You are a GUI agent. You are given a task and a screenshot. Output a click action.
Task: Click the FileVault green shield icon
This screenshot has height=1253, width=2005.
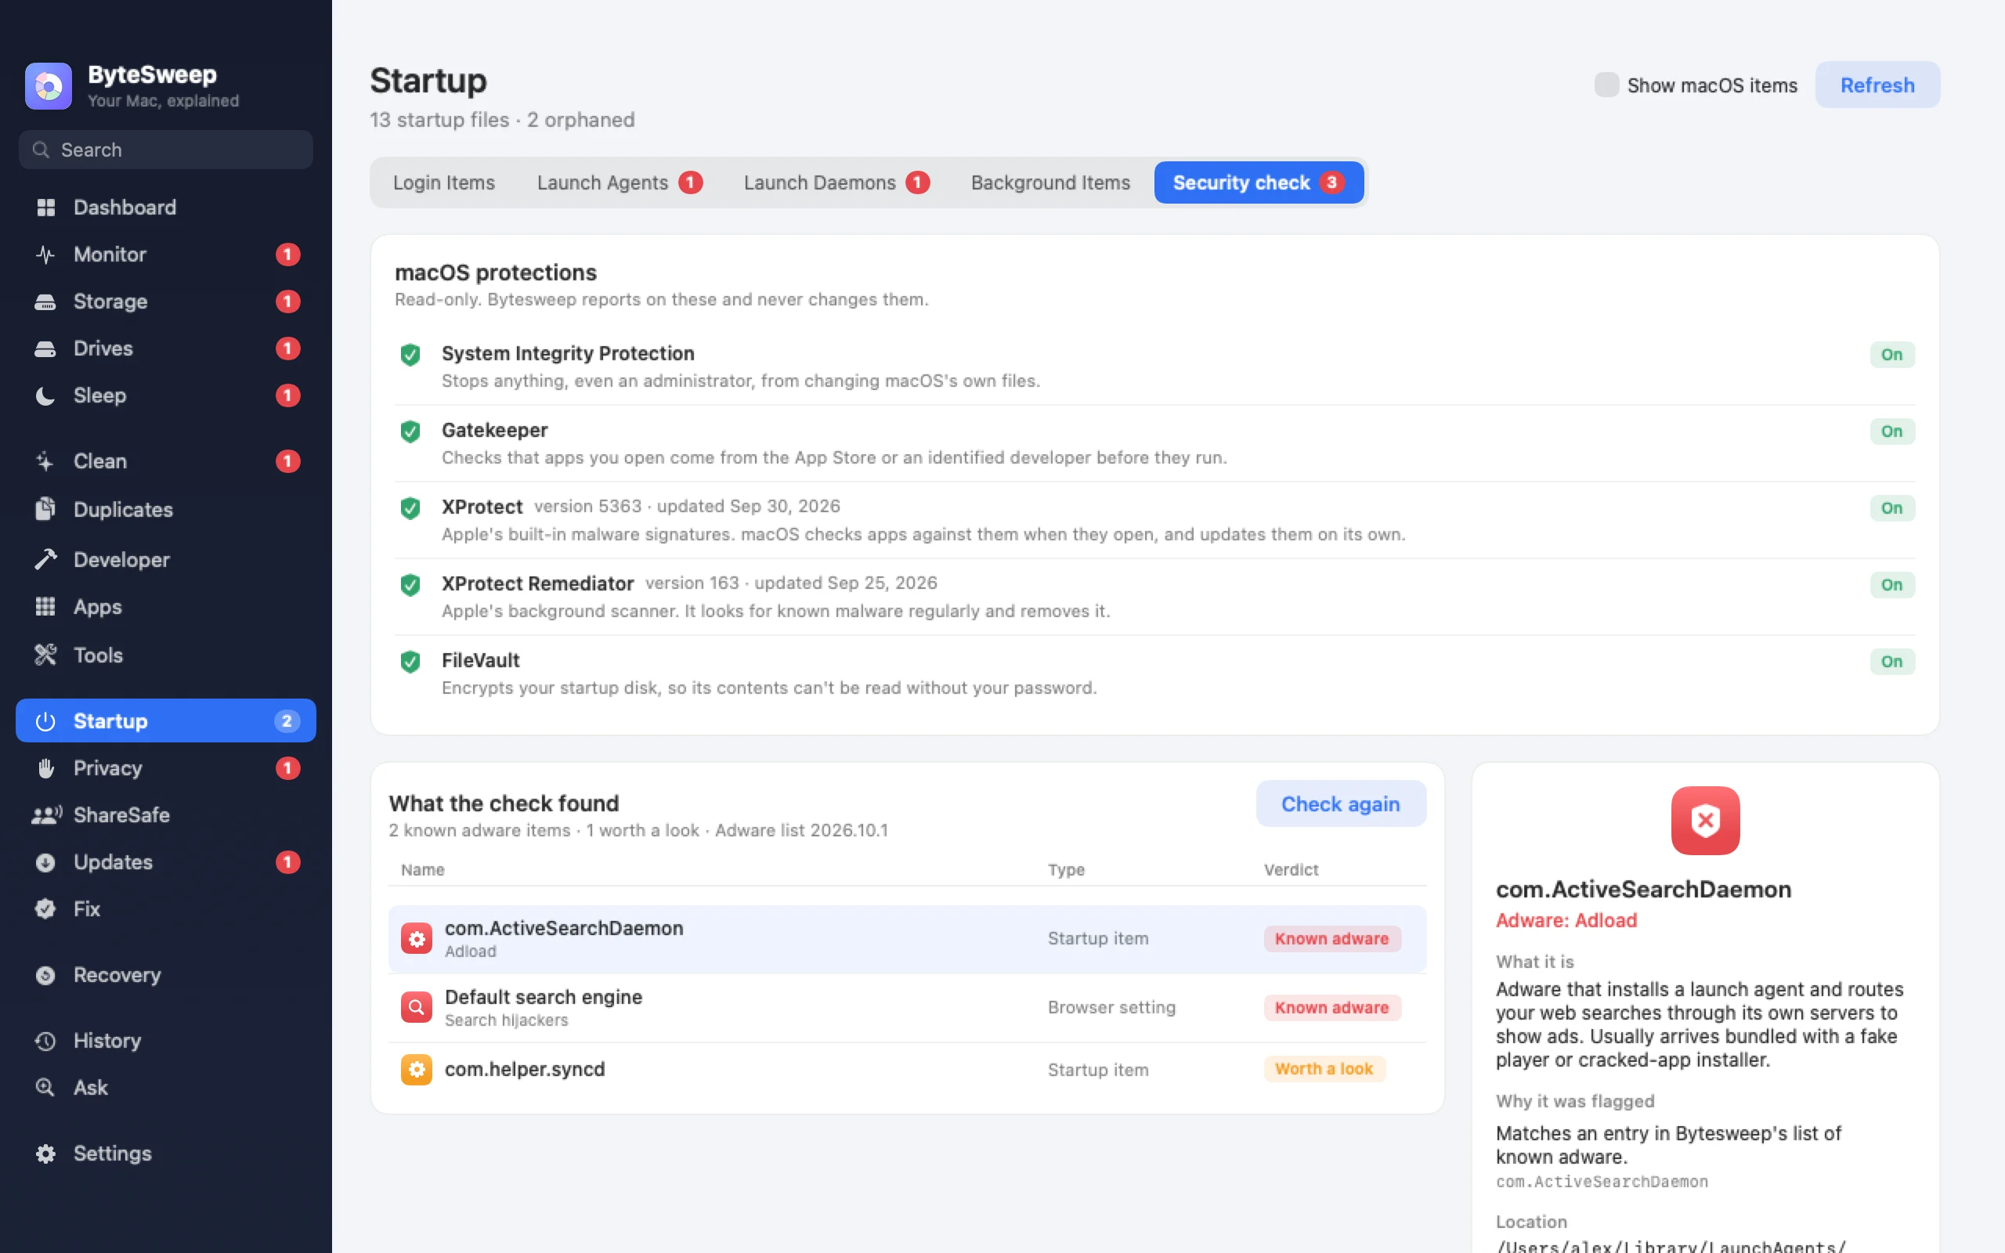click(x=410, y=661)
